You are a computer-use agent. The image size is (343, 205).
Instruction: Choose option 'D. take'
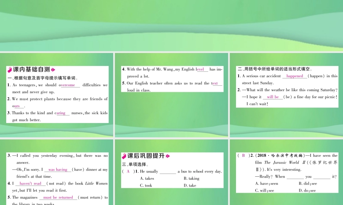190,186
